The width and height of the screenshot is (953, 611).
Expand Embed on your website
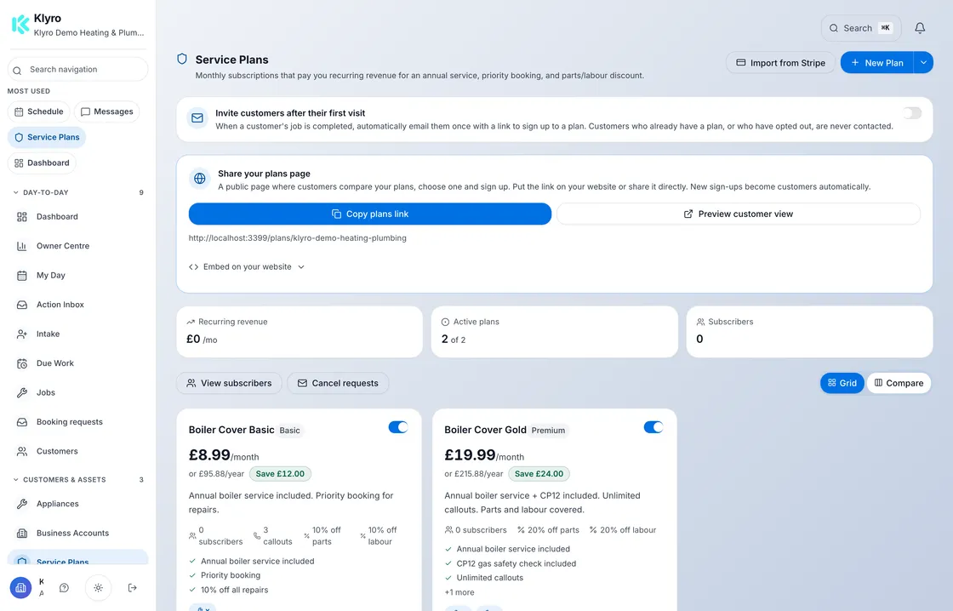click(247, 267)
